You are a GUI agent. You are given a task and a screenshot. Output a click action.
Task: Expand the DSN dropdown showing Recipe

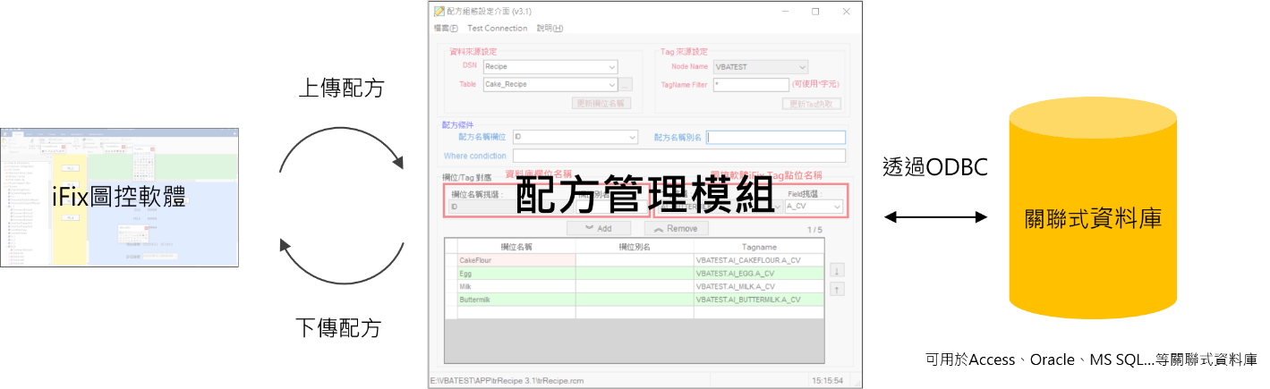[611, 67]
